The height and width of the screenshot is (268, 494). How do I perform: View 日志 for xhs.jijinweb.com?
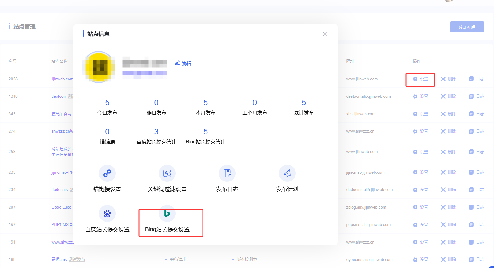[476, 114]
